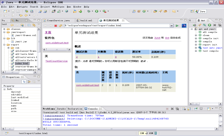Open com.widetrust.test package link in sidebar
Image resolution: width=224 pixels, height=136 pixels.
[57, 43]
